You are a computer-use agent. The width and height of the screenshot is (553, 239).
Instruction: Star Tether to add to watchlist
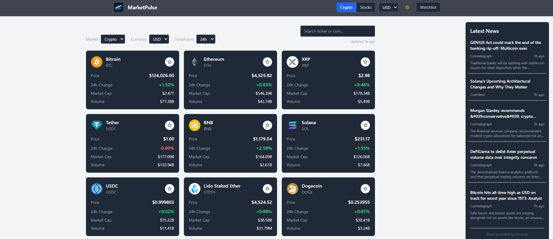tap(170, 125)
